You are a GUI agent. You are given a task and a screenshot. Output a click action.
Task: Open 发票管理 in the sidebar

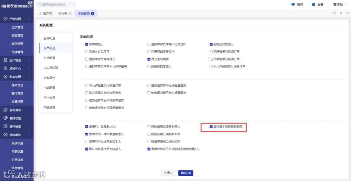17,102
